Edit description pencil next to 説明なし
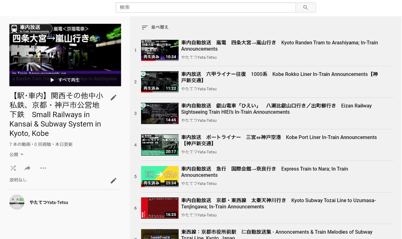Screen dimensions: 402x239 coord(114,180)
